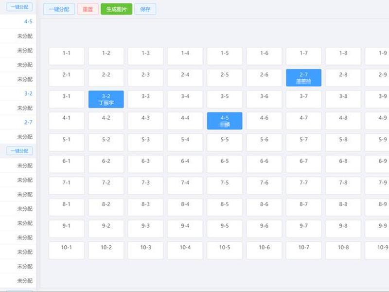
Task: Pick seat 3-3
Action: (x=145, y=99)
